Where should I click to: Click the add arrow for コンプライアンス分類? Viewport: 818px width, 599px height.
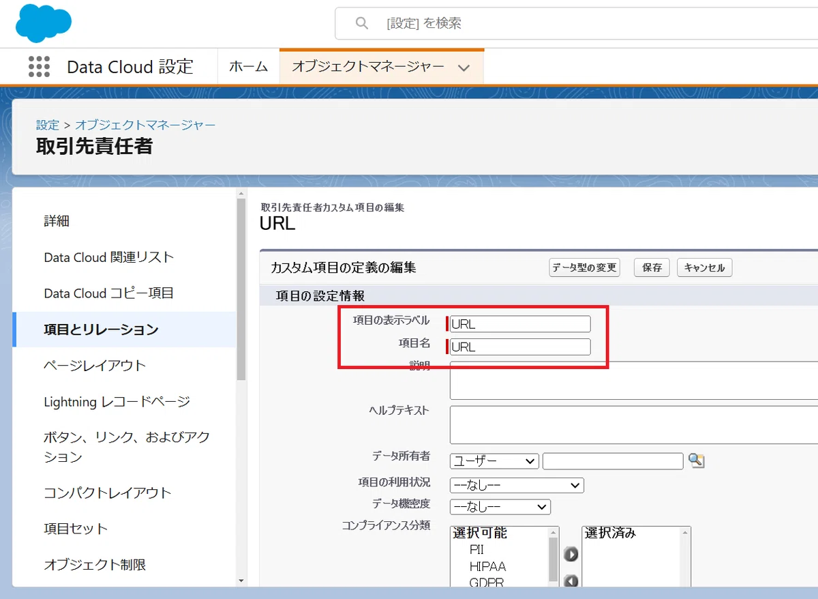coord(571,554)
